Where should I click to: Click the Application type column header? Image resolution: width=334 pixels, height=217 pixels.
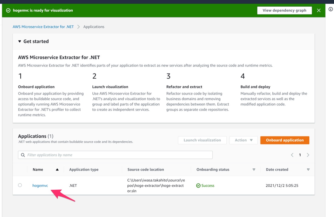[x=84, y=170]
